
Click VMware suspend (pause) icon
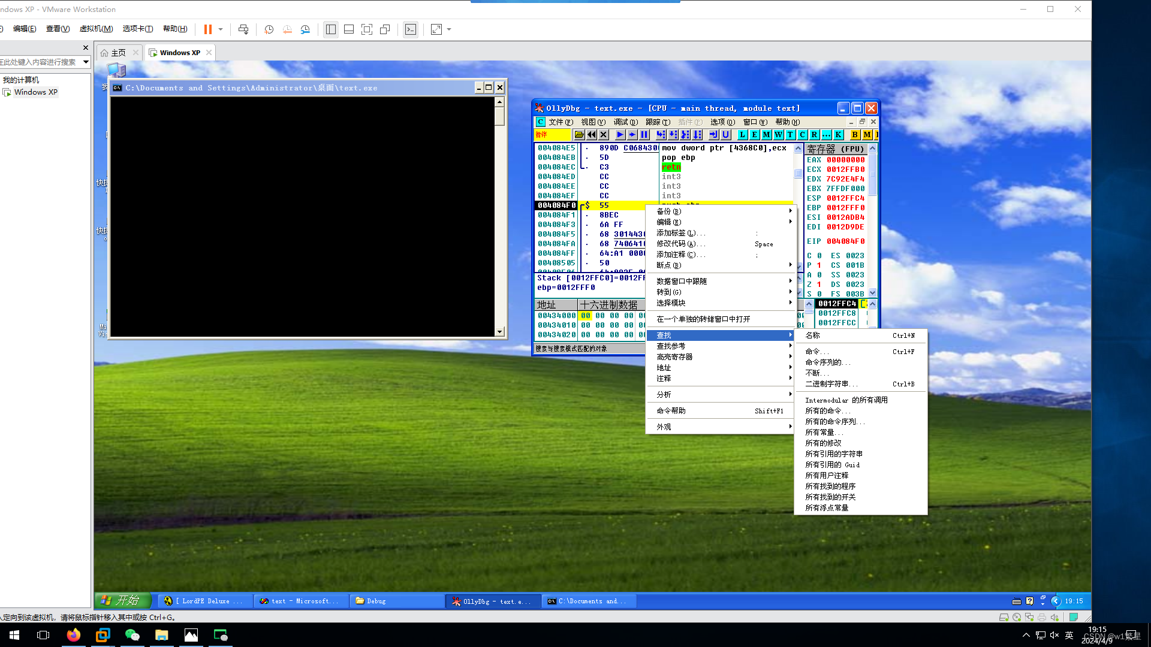(x=208, y=29)
